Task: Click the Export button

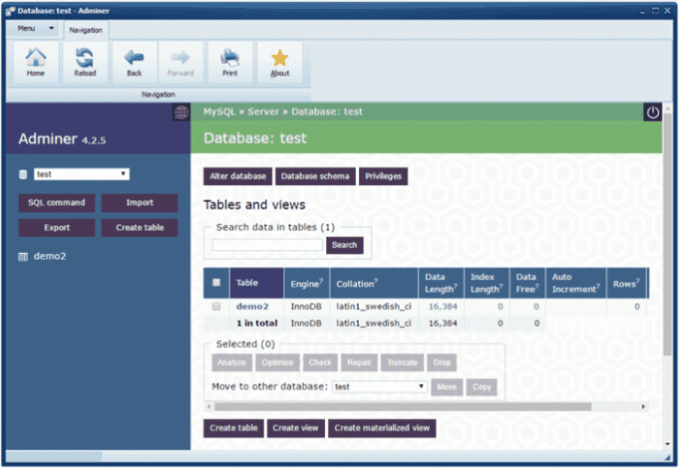Action: 57,227
